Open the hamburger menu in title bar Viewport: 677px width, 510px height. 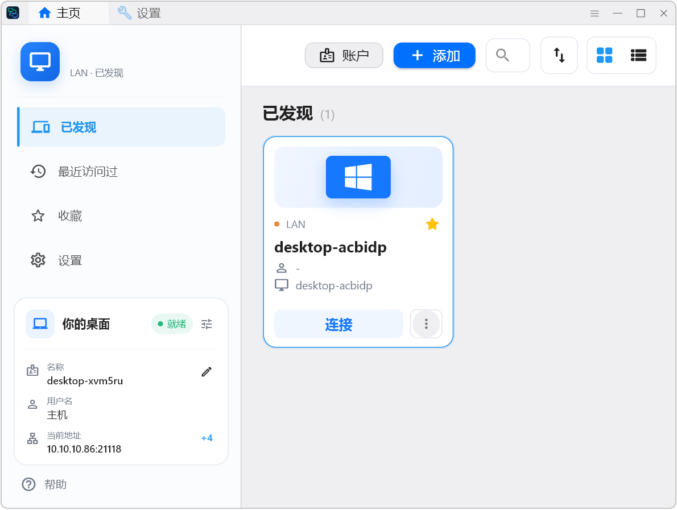(595, 14)
